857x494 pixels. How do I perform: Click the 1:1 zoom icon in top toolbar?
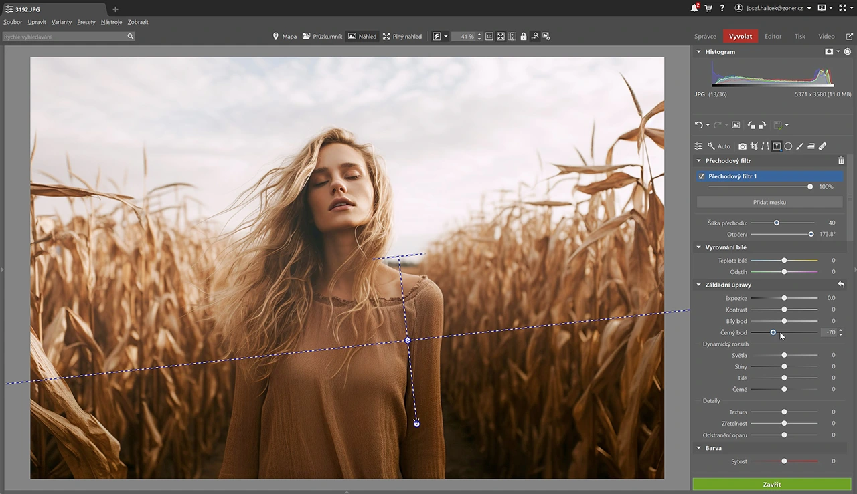point(489,36)
